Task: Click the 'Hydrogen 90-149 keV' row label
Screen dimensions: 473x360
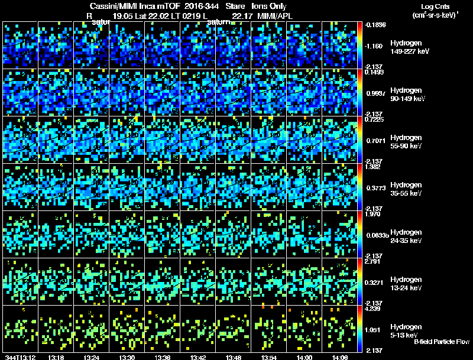Action: pyautogui.click(x=408, y=95)
